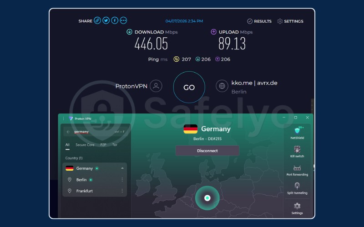
Task: Copy the Speedtest share link icon
Action: (x=97, y=20)
